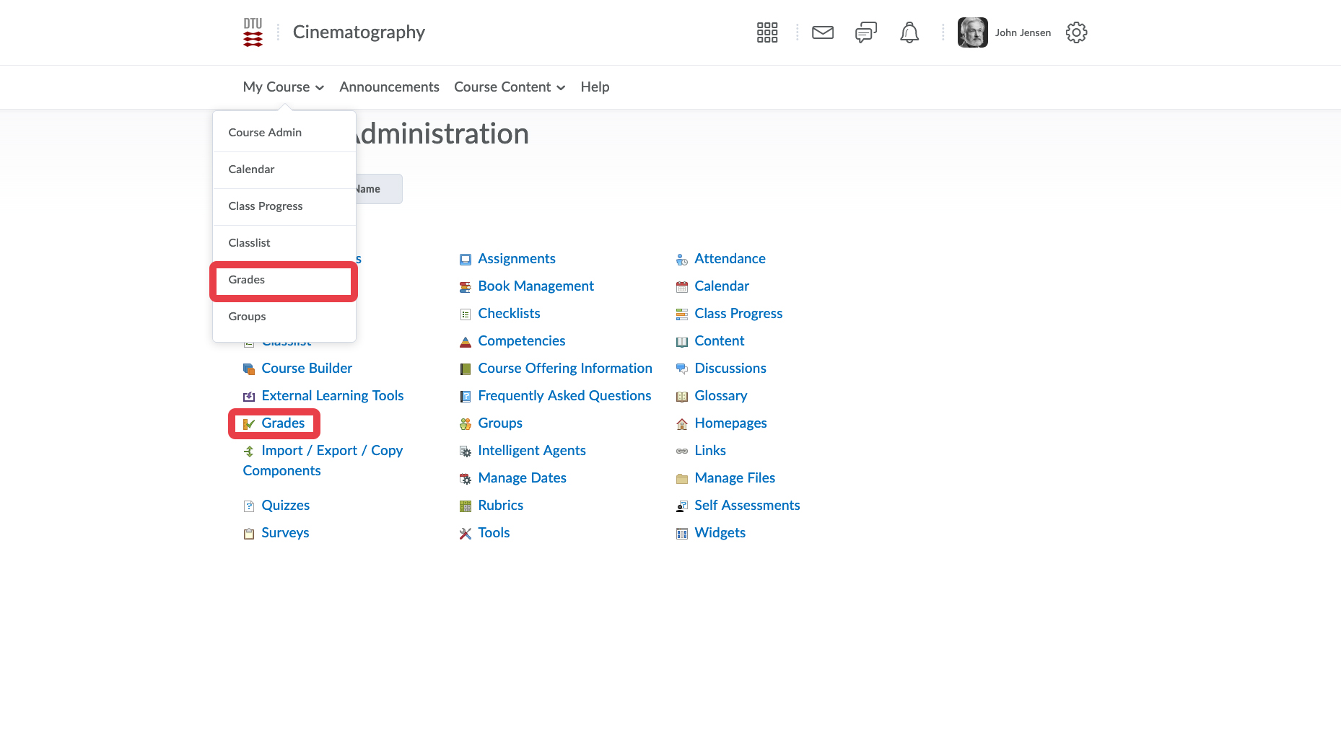Screen dimensions: 1341x753
Task: Click John Jensen's profile picture
Action: [972, 32]
